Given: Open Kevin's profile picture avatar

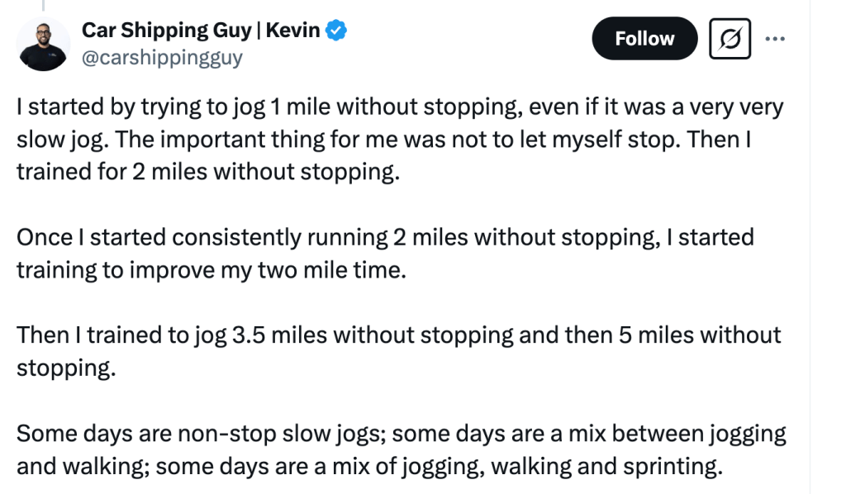Looking at the screenshot, I should (43, 43).
